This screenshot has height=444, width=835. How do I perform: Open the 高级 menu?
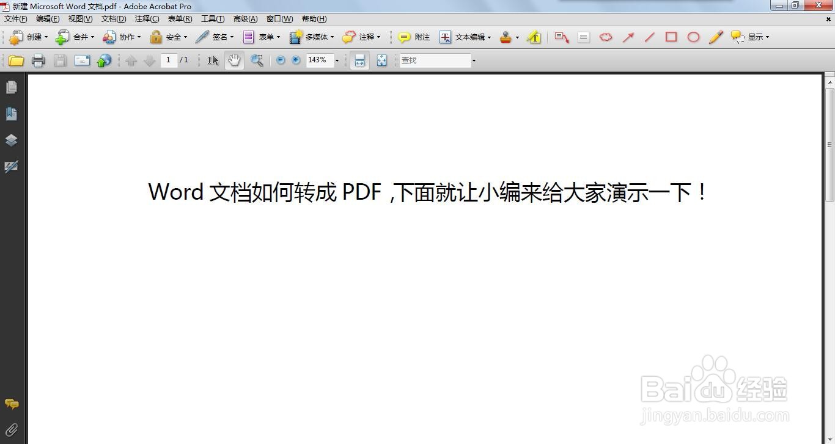pos(245,18)
